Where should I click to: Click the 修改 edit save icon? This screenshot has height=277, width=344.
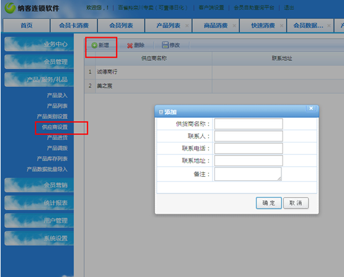click(165, 45)
